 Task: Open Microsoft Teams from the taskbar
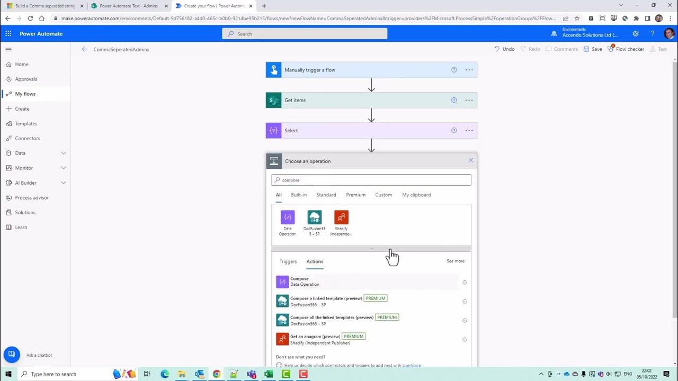(x=252, y=374)
